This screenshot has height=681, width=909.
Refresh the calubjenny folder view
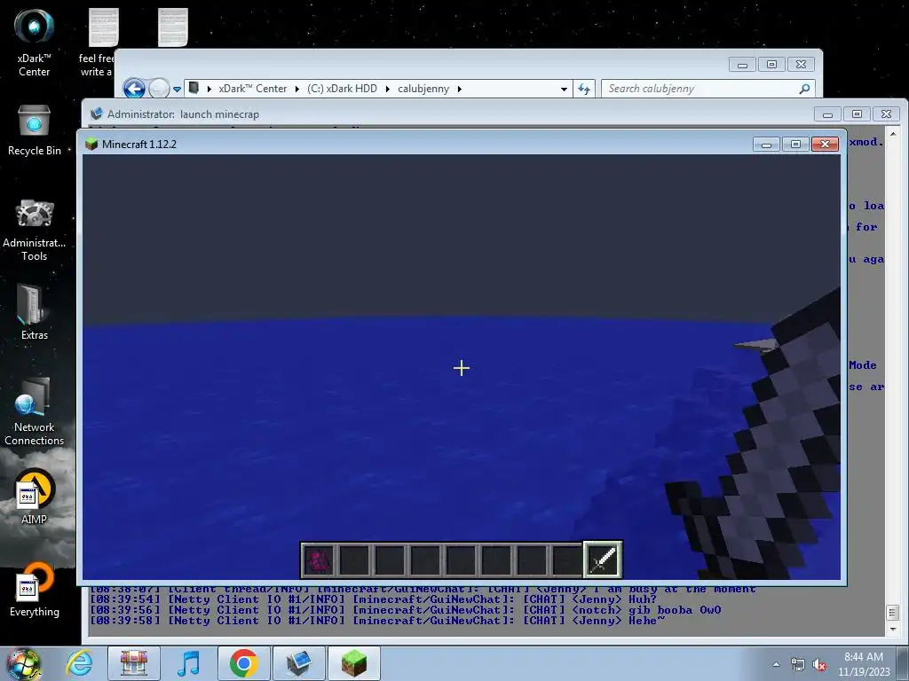pyautogui.click(x=584, y=89)
